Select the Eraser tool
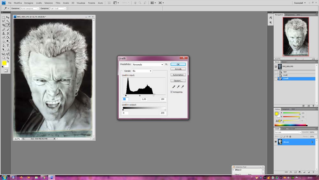Viewport: 319px width, 180px height. (x=4, y=37)
